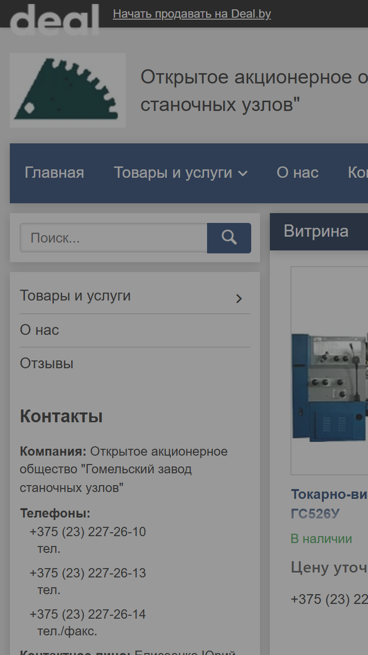368x655 pixels.
Task: Click the Контакты sidebar heading
Action: coord(61,416)
